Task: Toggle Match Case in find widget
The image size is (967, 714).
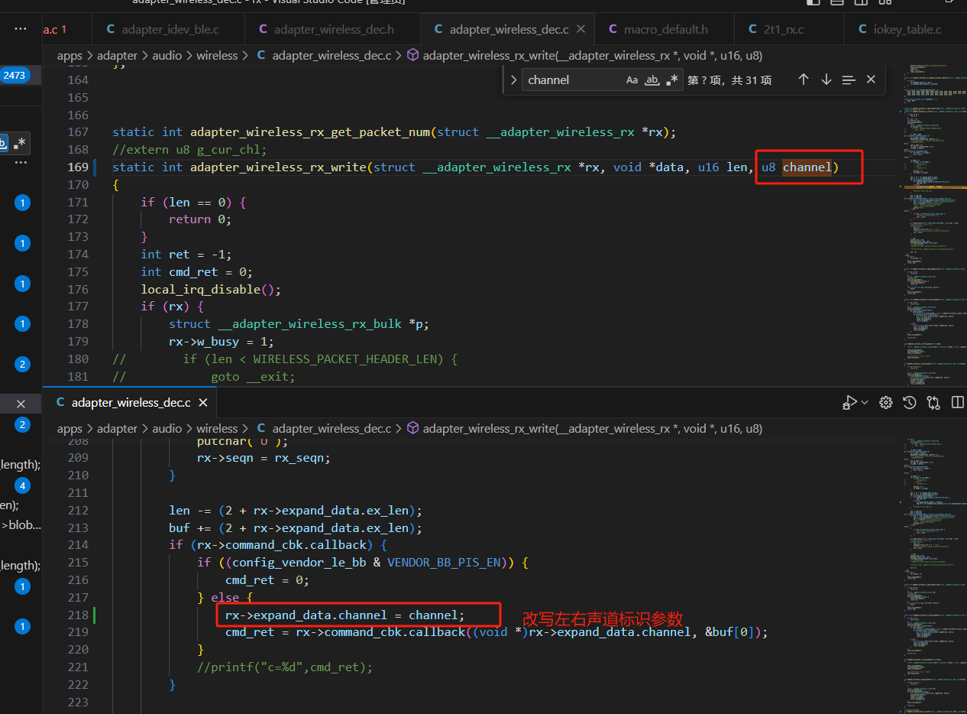Action: [632, 80]
